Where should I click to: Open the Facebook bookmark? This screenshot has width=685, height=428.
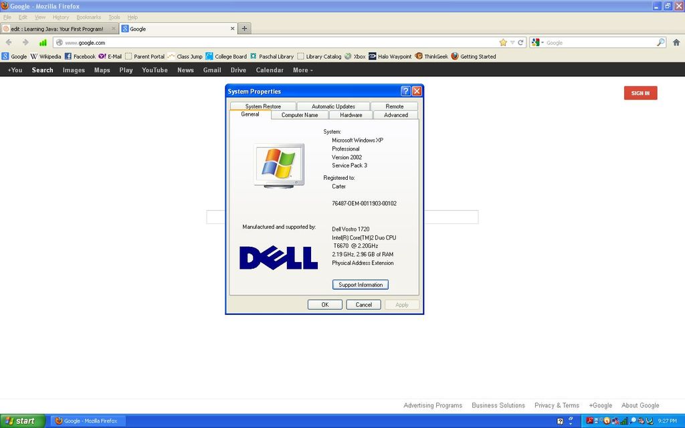click(80, 56)
